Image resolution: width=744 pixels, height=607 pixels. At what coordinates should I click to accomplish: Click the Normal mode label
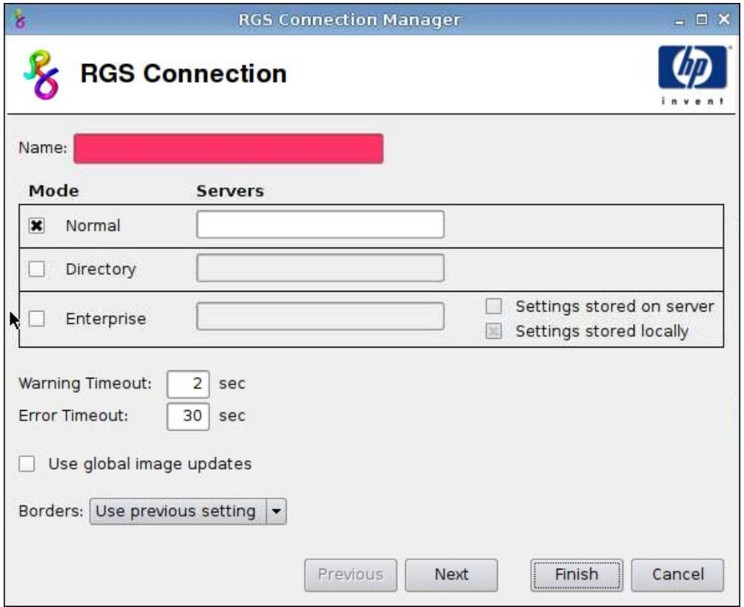click(x=93, y=226)
